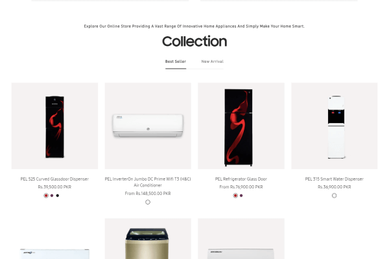The image size is (389, 259).
Task: Choose purple swatch for PEL Refrigerator Glass Door
Action: click(241, 196)
